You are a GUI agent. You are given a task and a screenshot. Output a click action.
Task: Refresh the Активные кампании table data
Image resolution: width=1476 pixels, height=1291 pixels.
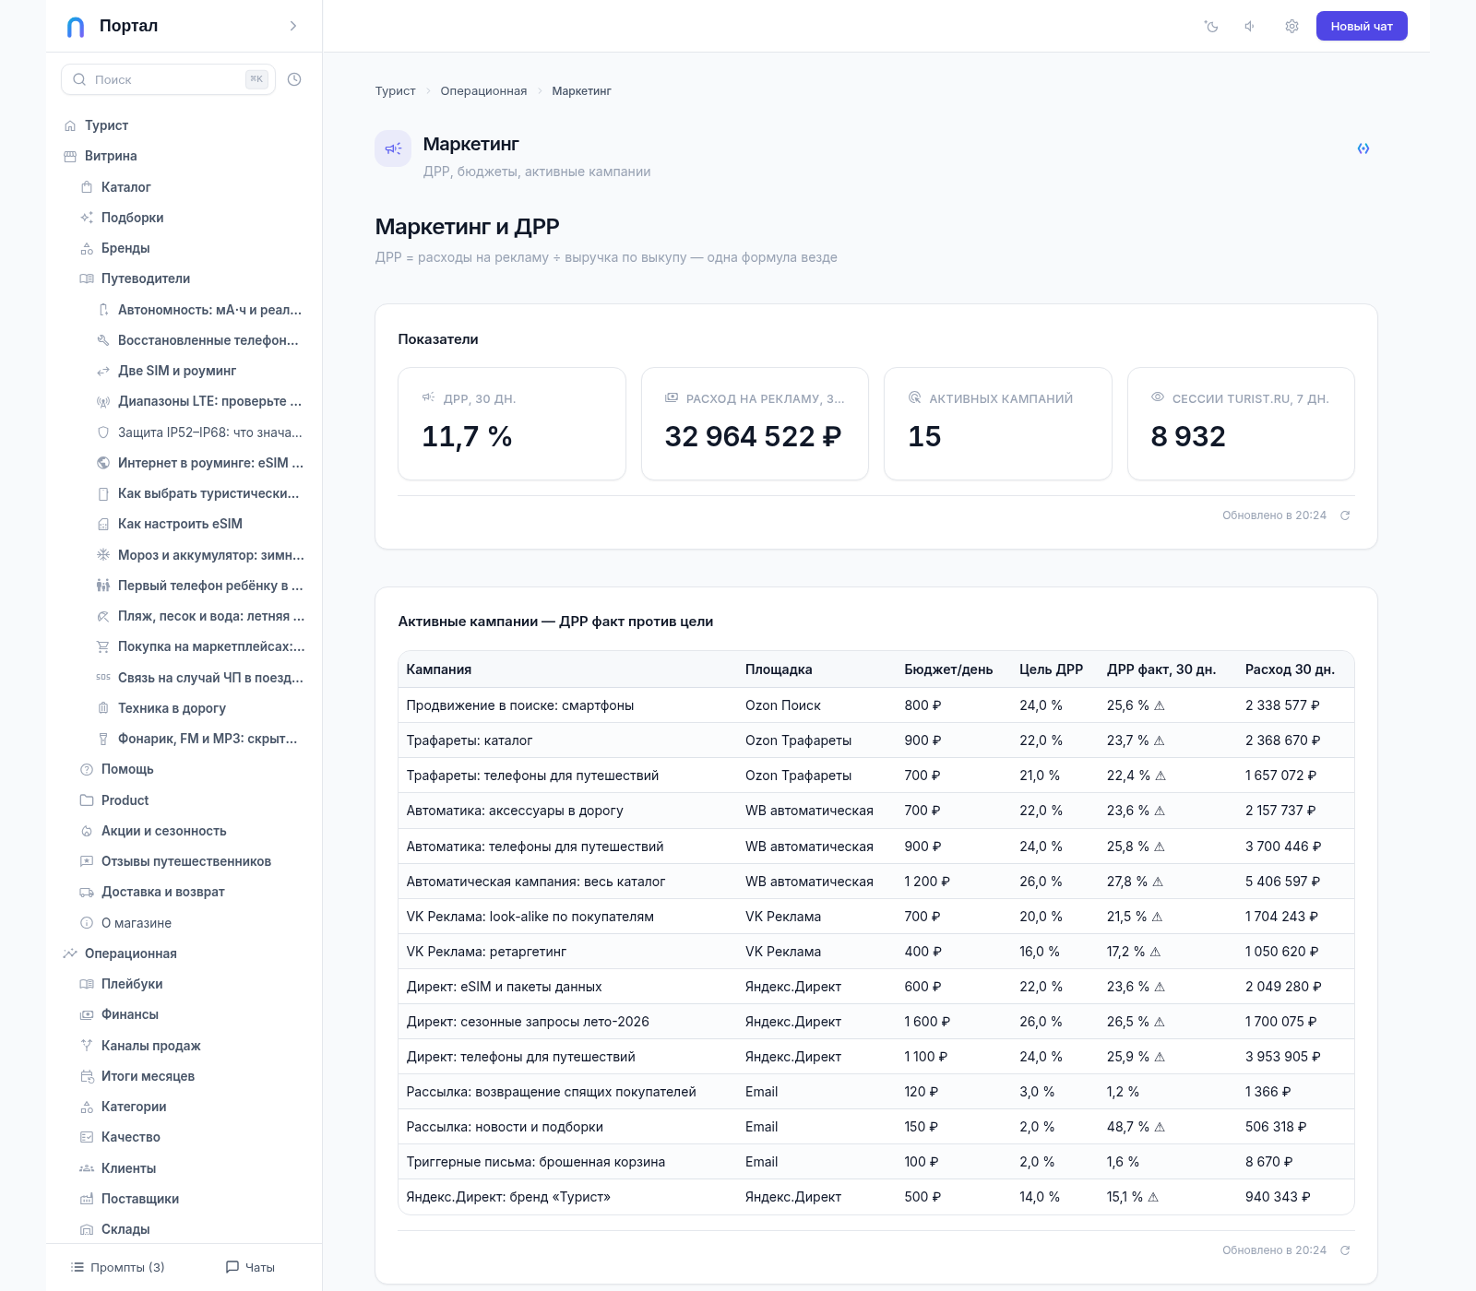click(1345, 1250)
